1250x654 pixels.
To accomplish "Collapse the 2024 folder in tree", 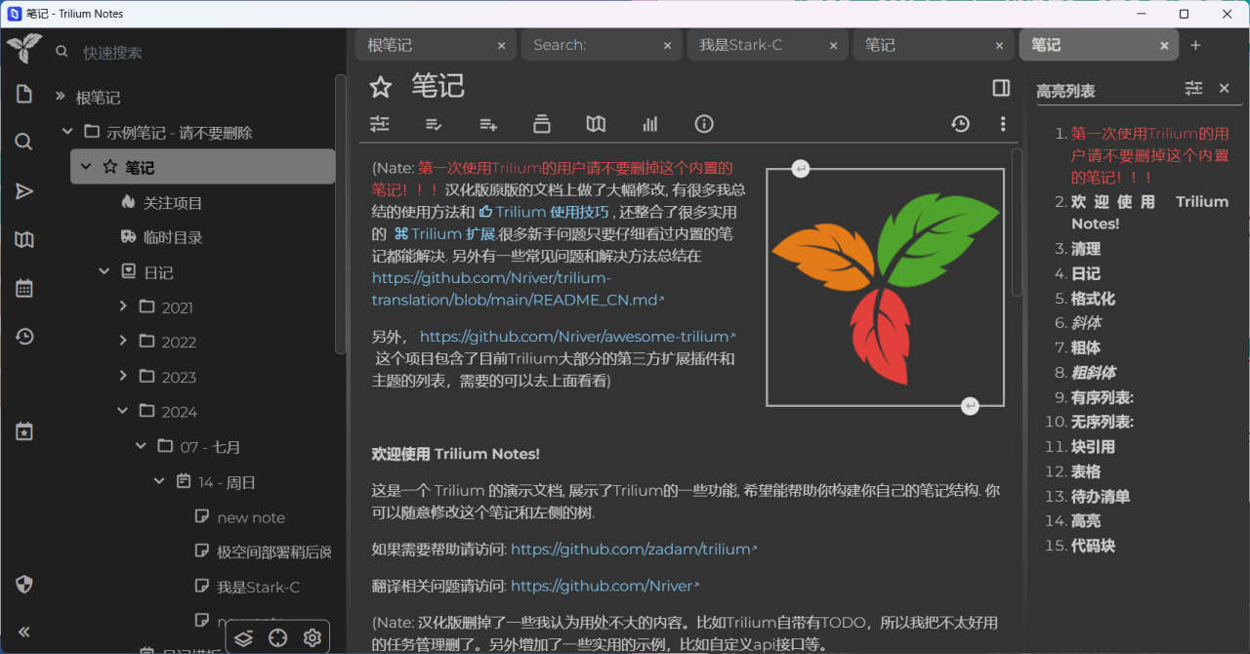I will (x=123, y=411).
